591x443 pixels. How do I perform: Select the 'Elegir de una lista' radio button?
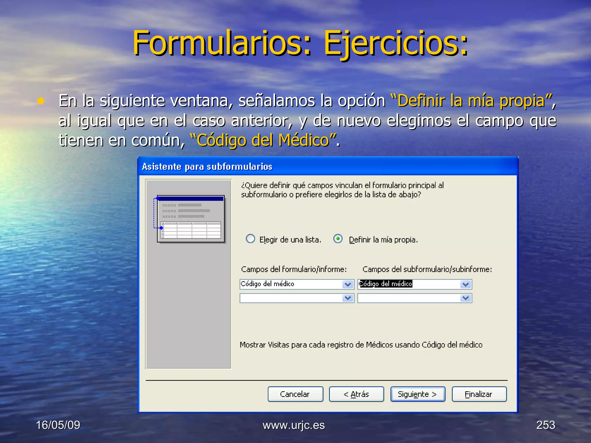click(x=250, y=239)
